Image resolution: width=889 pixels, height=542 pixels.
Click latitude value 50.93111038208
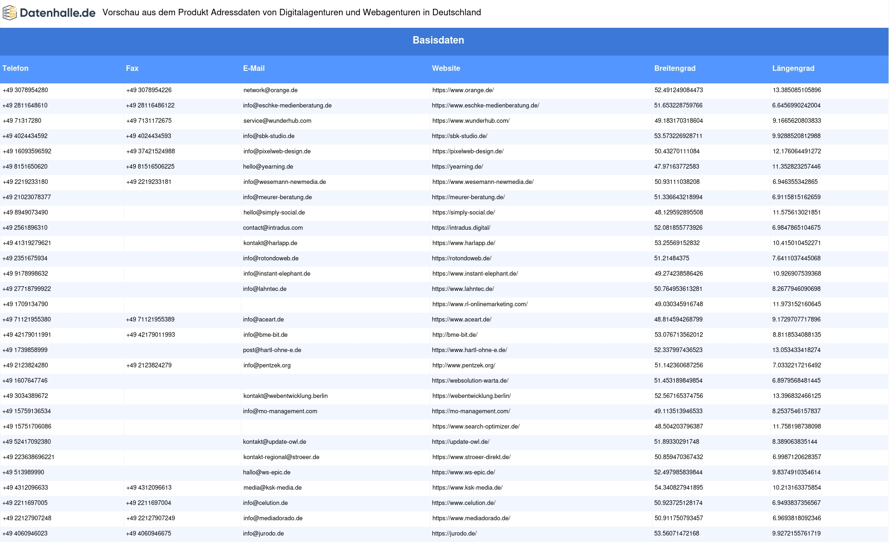click(677, 182)
